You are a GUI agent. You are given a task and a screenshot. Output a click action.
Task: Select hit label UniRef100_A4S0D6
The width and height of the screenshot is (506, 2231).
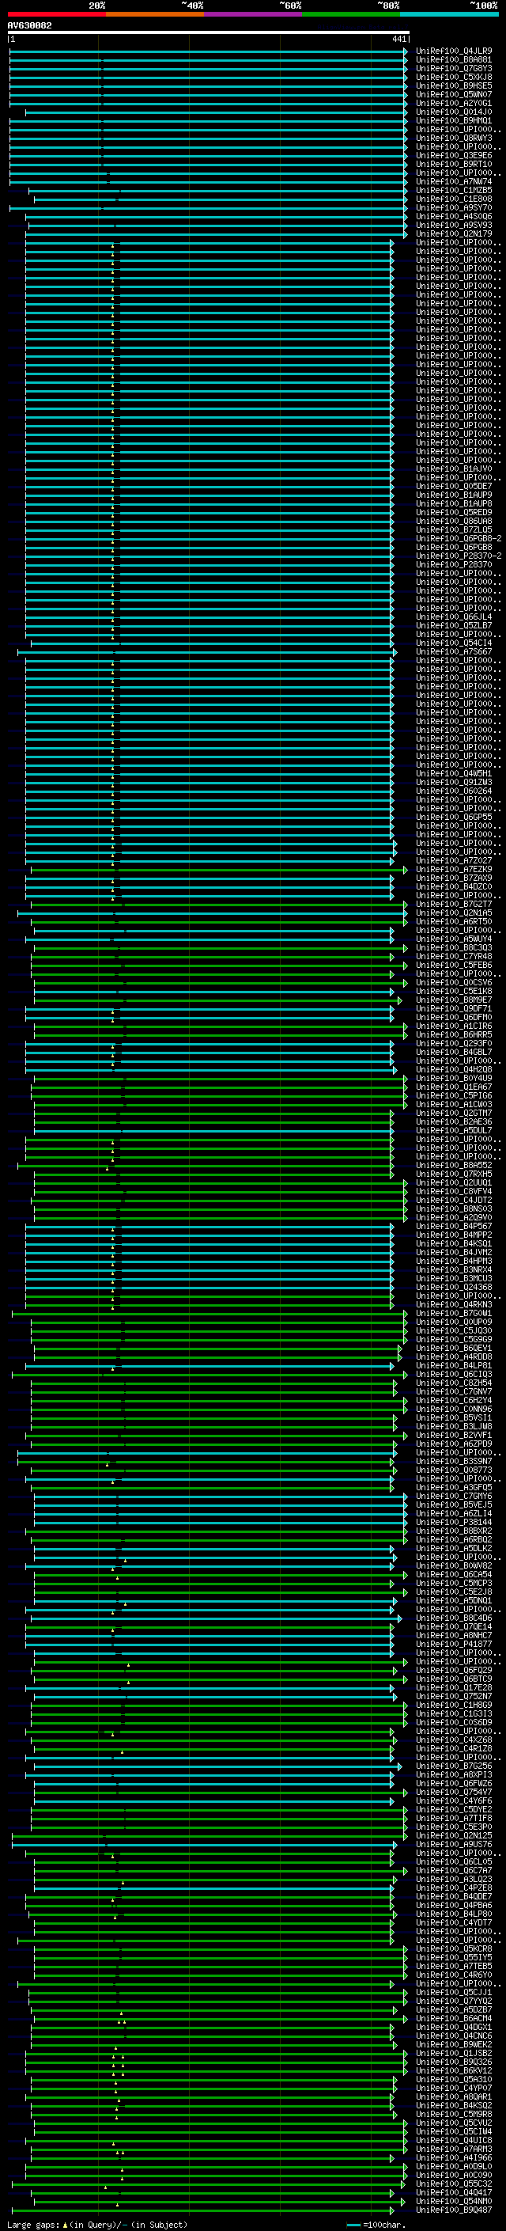(453, 217)
